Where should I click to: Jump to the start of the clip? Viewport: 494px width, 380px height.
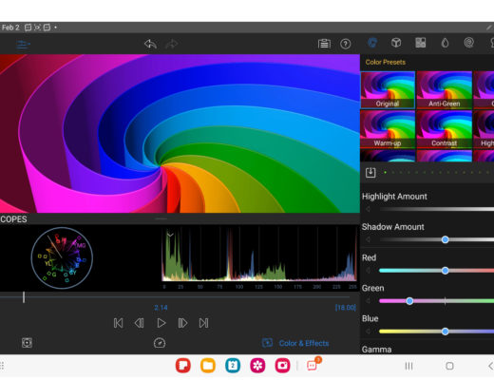(x=119, y=323)
